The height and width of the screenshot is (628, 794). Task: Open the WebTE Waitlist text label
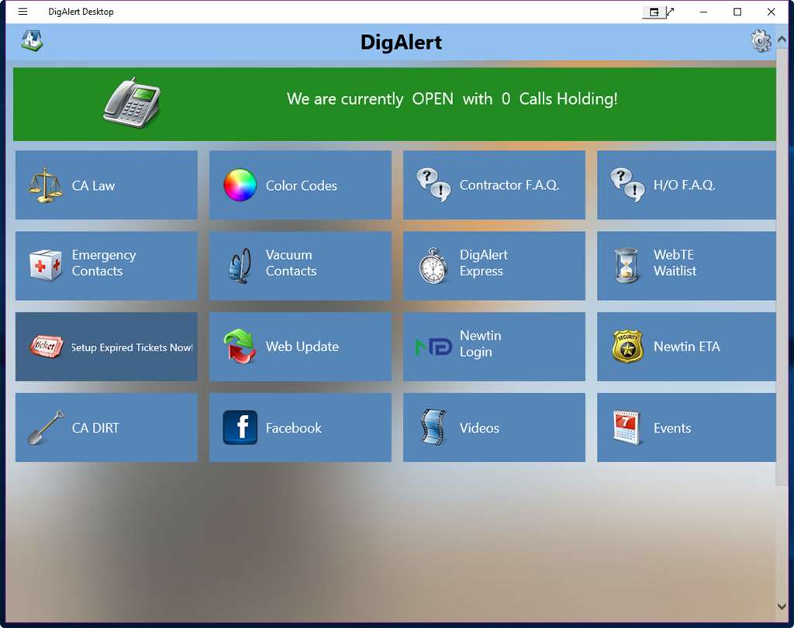(675, 263)
